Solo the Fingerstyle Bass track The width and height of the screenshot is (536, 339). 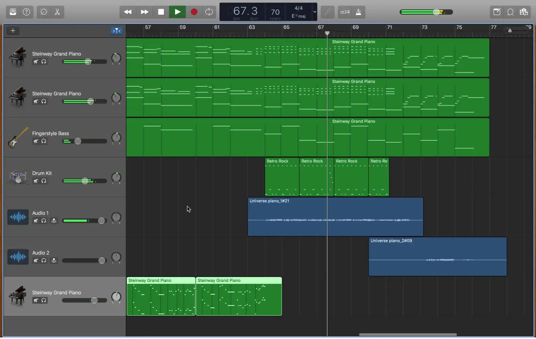[44, 141]
